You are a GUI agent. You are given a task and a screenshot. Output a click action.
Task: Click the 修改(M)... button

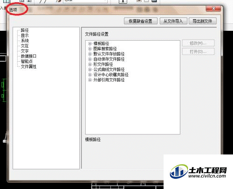point(198,43)
